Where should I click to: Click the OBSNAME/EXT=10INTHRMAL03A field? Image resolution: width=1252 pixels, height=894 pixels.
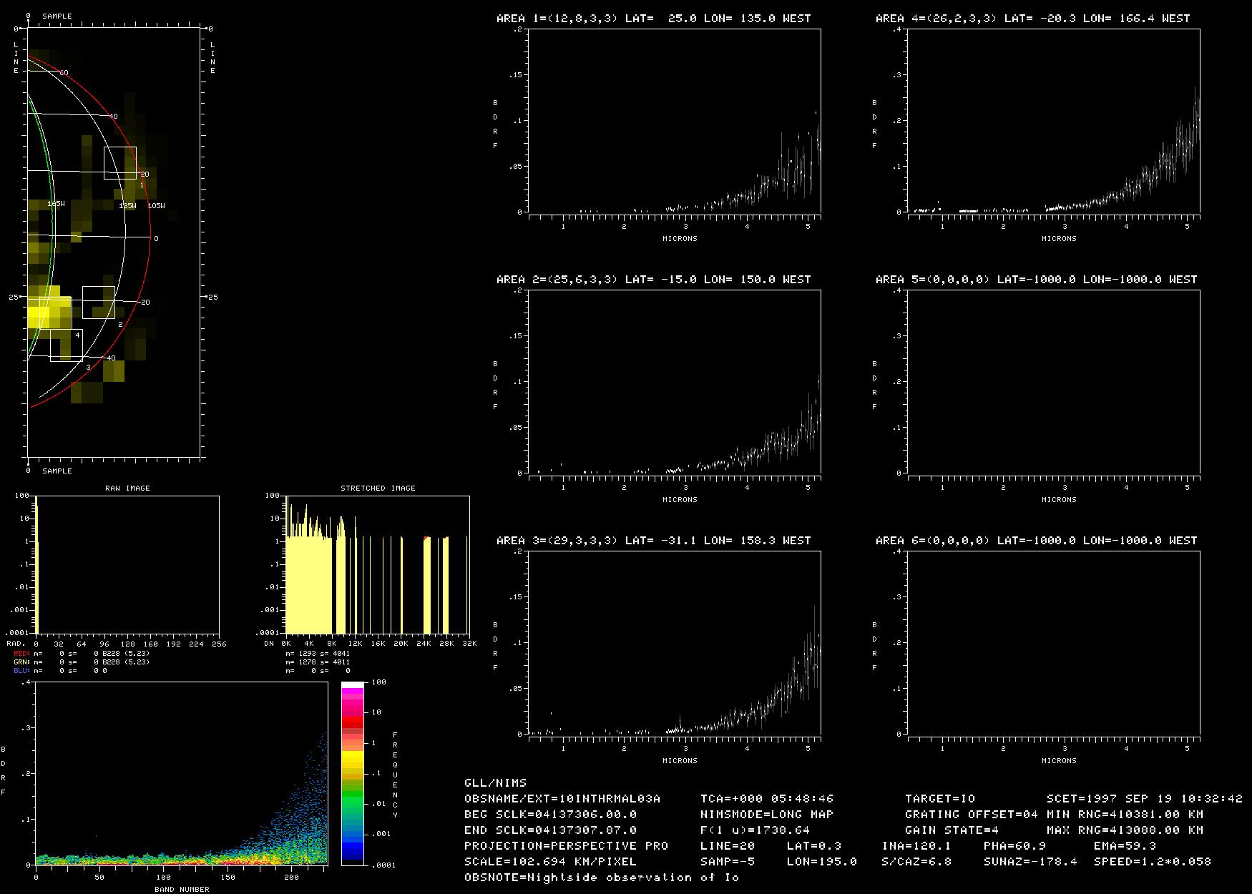tap(562, 799)
